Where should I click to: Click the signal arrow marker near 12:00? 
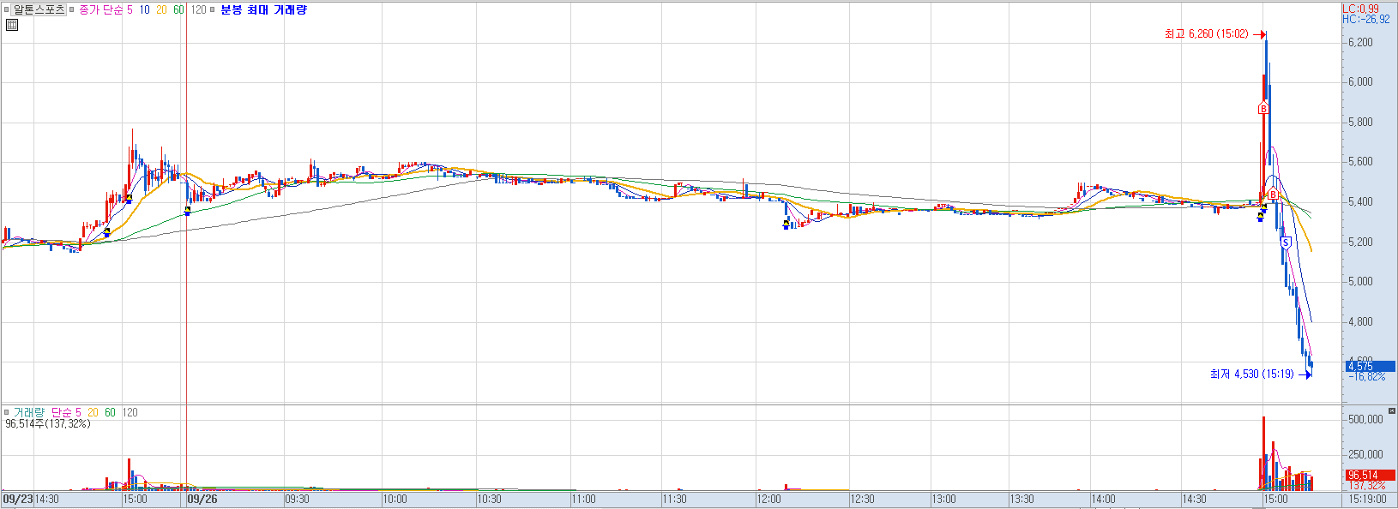[x=786, y=225]
